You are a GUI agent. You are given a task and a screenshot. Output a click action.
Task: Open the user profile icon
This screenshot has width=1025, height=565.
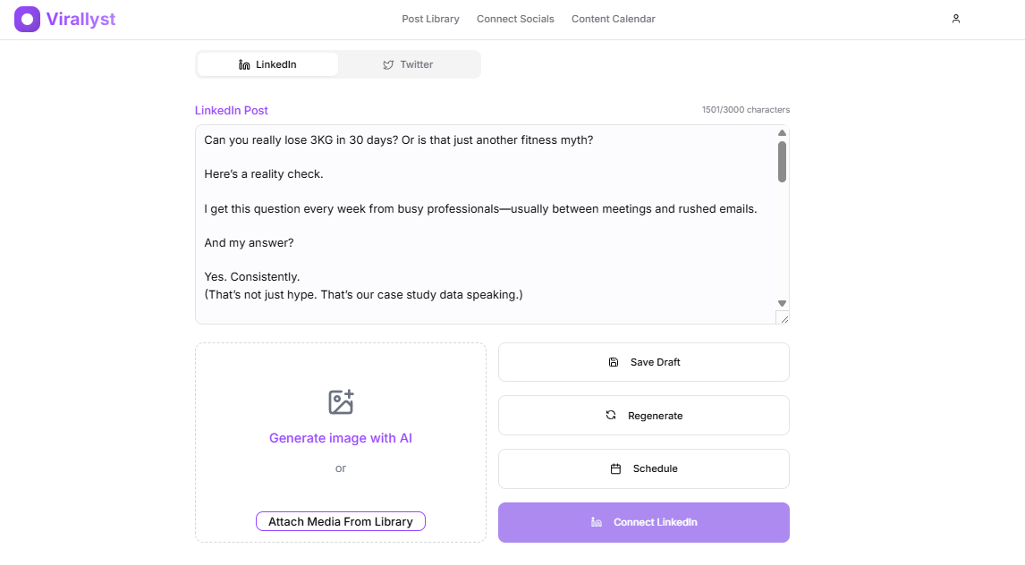click(x=955, y=19)
